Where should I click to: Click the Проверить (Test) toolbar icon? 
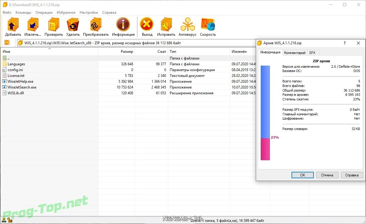[54, 24]
